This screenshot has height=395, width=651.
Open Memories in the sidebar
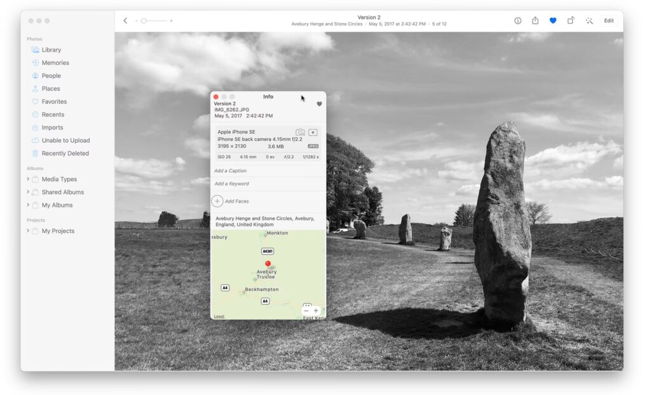pyautogui.click(x=55, y=63)
